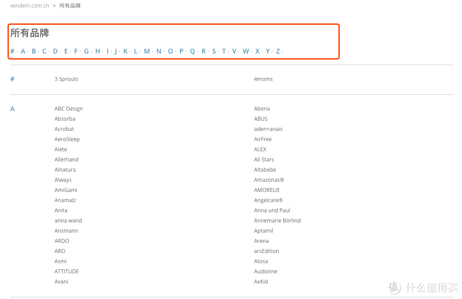The width and height of the screenshot is (462, 299).
Task: Go to the # symbol index link
Action: 12,51
